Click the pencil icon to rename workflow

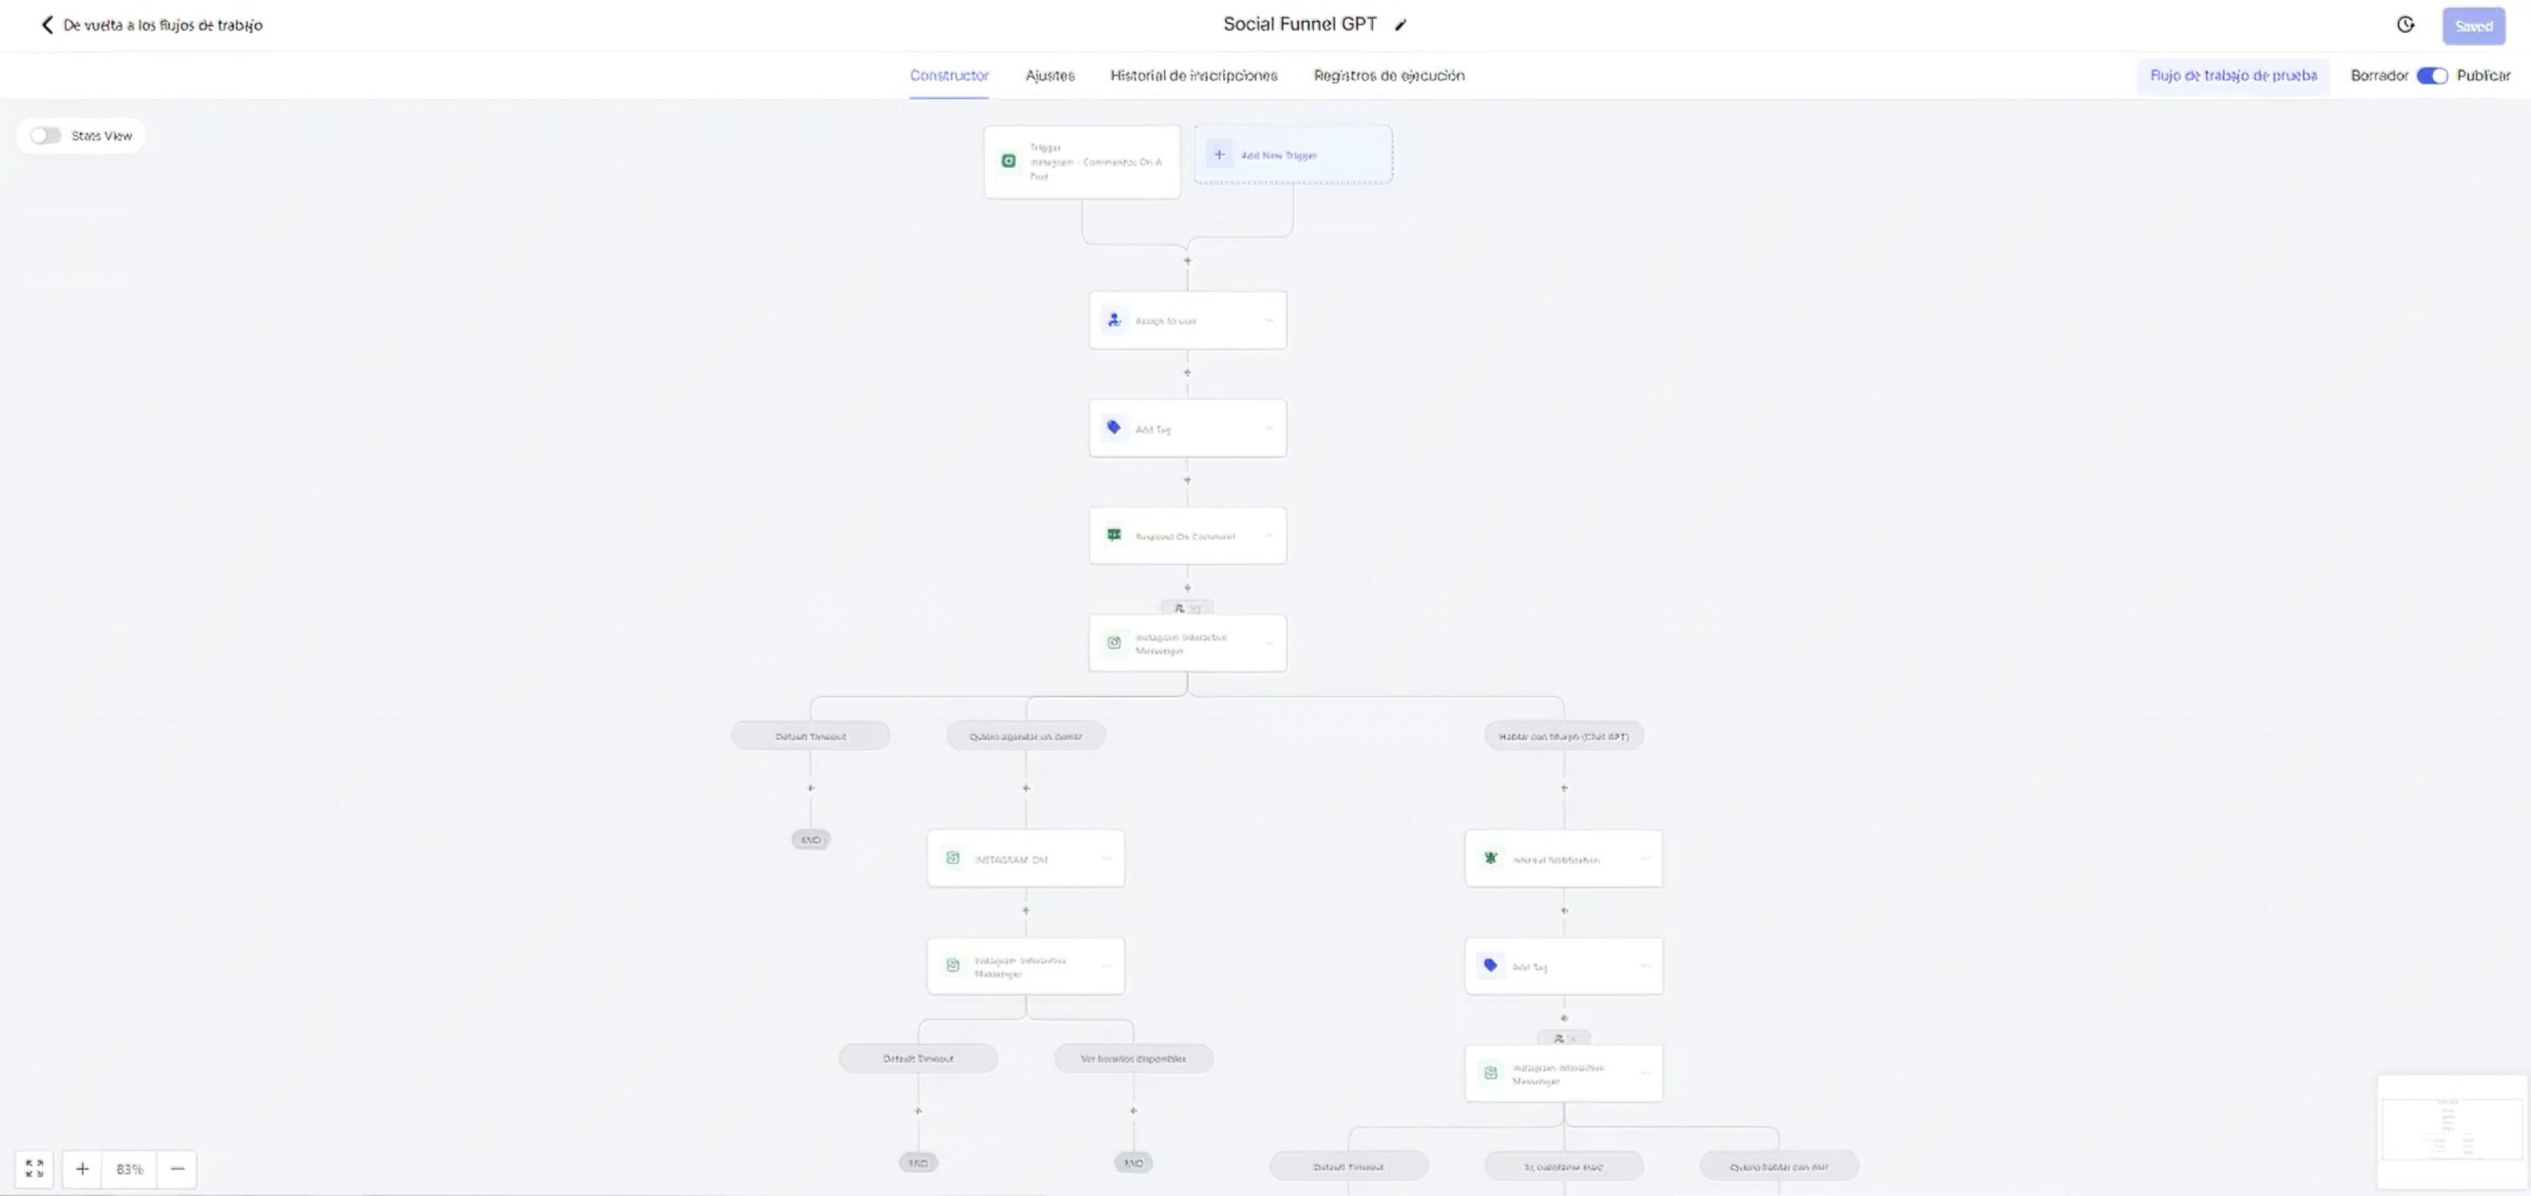[x=1400, y=25]
